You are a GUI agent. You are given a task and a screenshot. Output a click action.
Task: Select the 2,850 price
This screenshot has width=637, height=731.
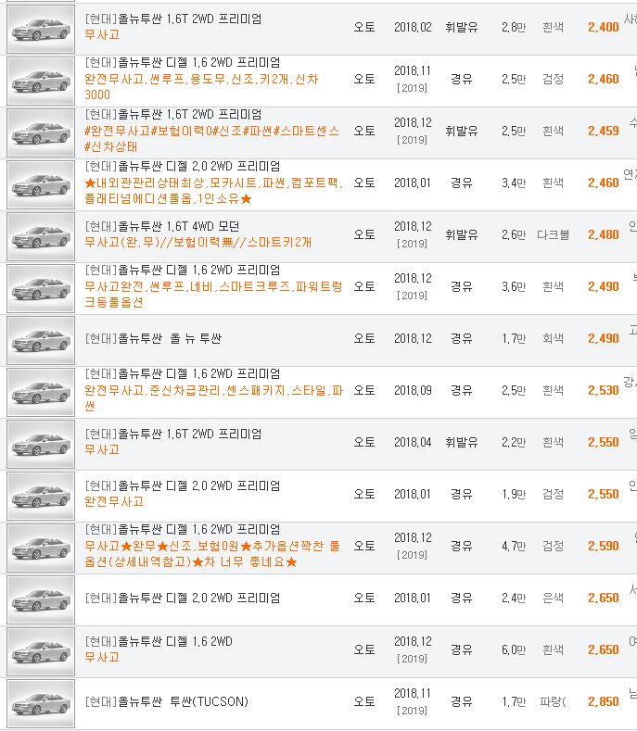click(x=603, y=702)
